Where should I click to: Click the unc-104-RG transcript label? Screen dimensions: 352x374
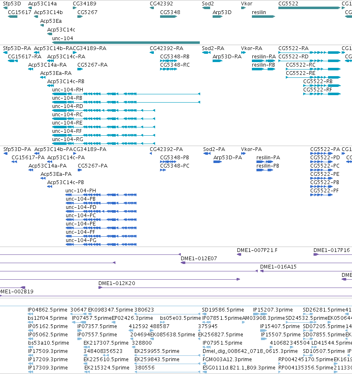(x=67, y=139)
